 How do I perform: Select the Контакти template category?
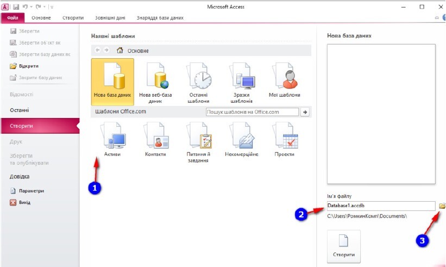155,139
